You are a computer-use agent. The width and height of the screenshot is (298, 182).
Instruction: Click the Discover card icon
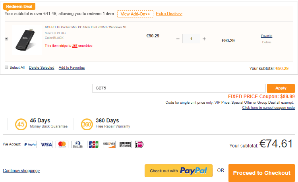pos(109,145)
